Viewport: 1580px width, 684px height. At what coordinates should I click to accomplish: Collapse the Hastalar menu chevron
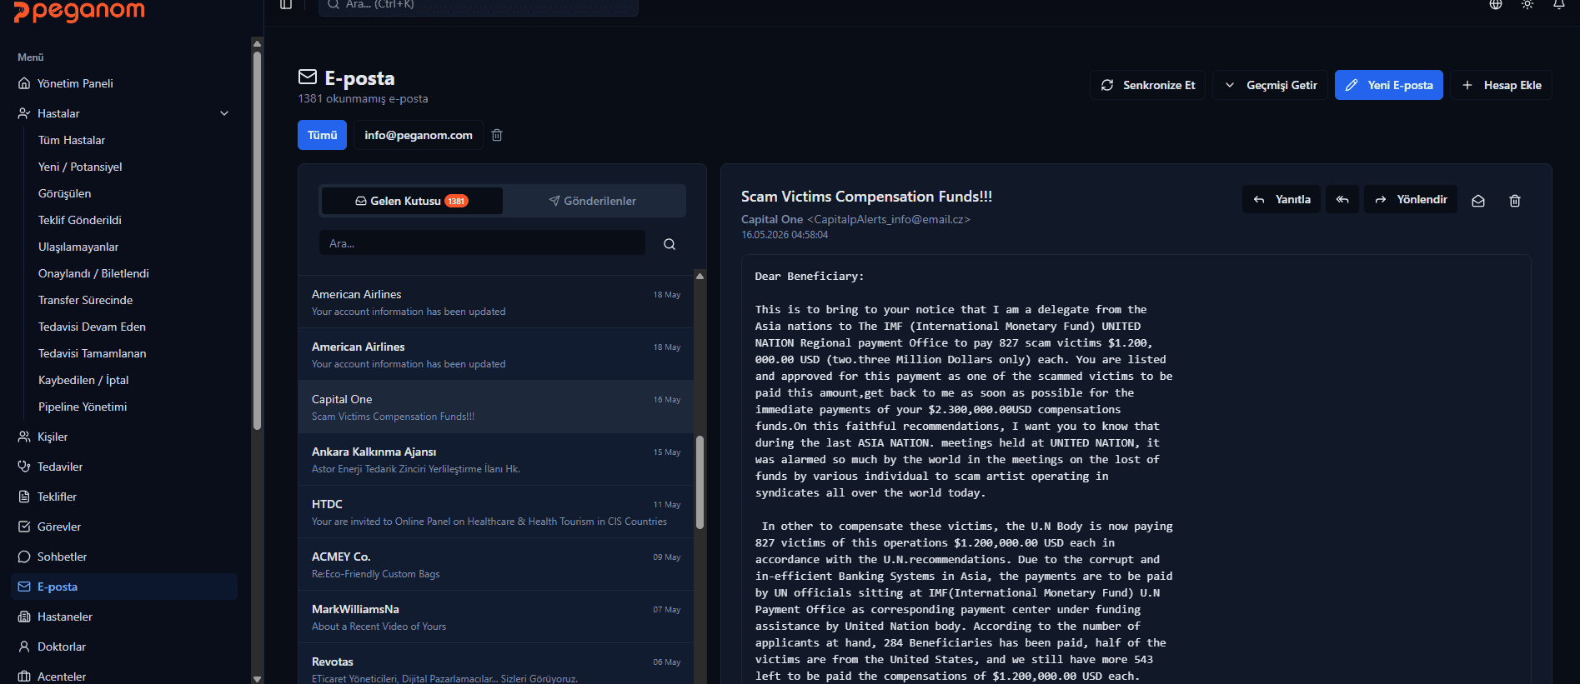tap(224, 113)
